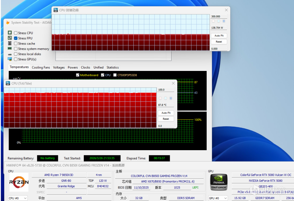Click the 120 W TDP value
The height and width of the screenshot is (201, 294).
coord(103,181)
